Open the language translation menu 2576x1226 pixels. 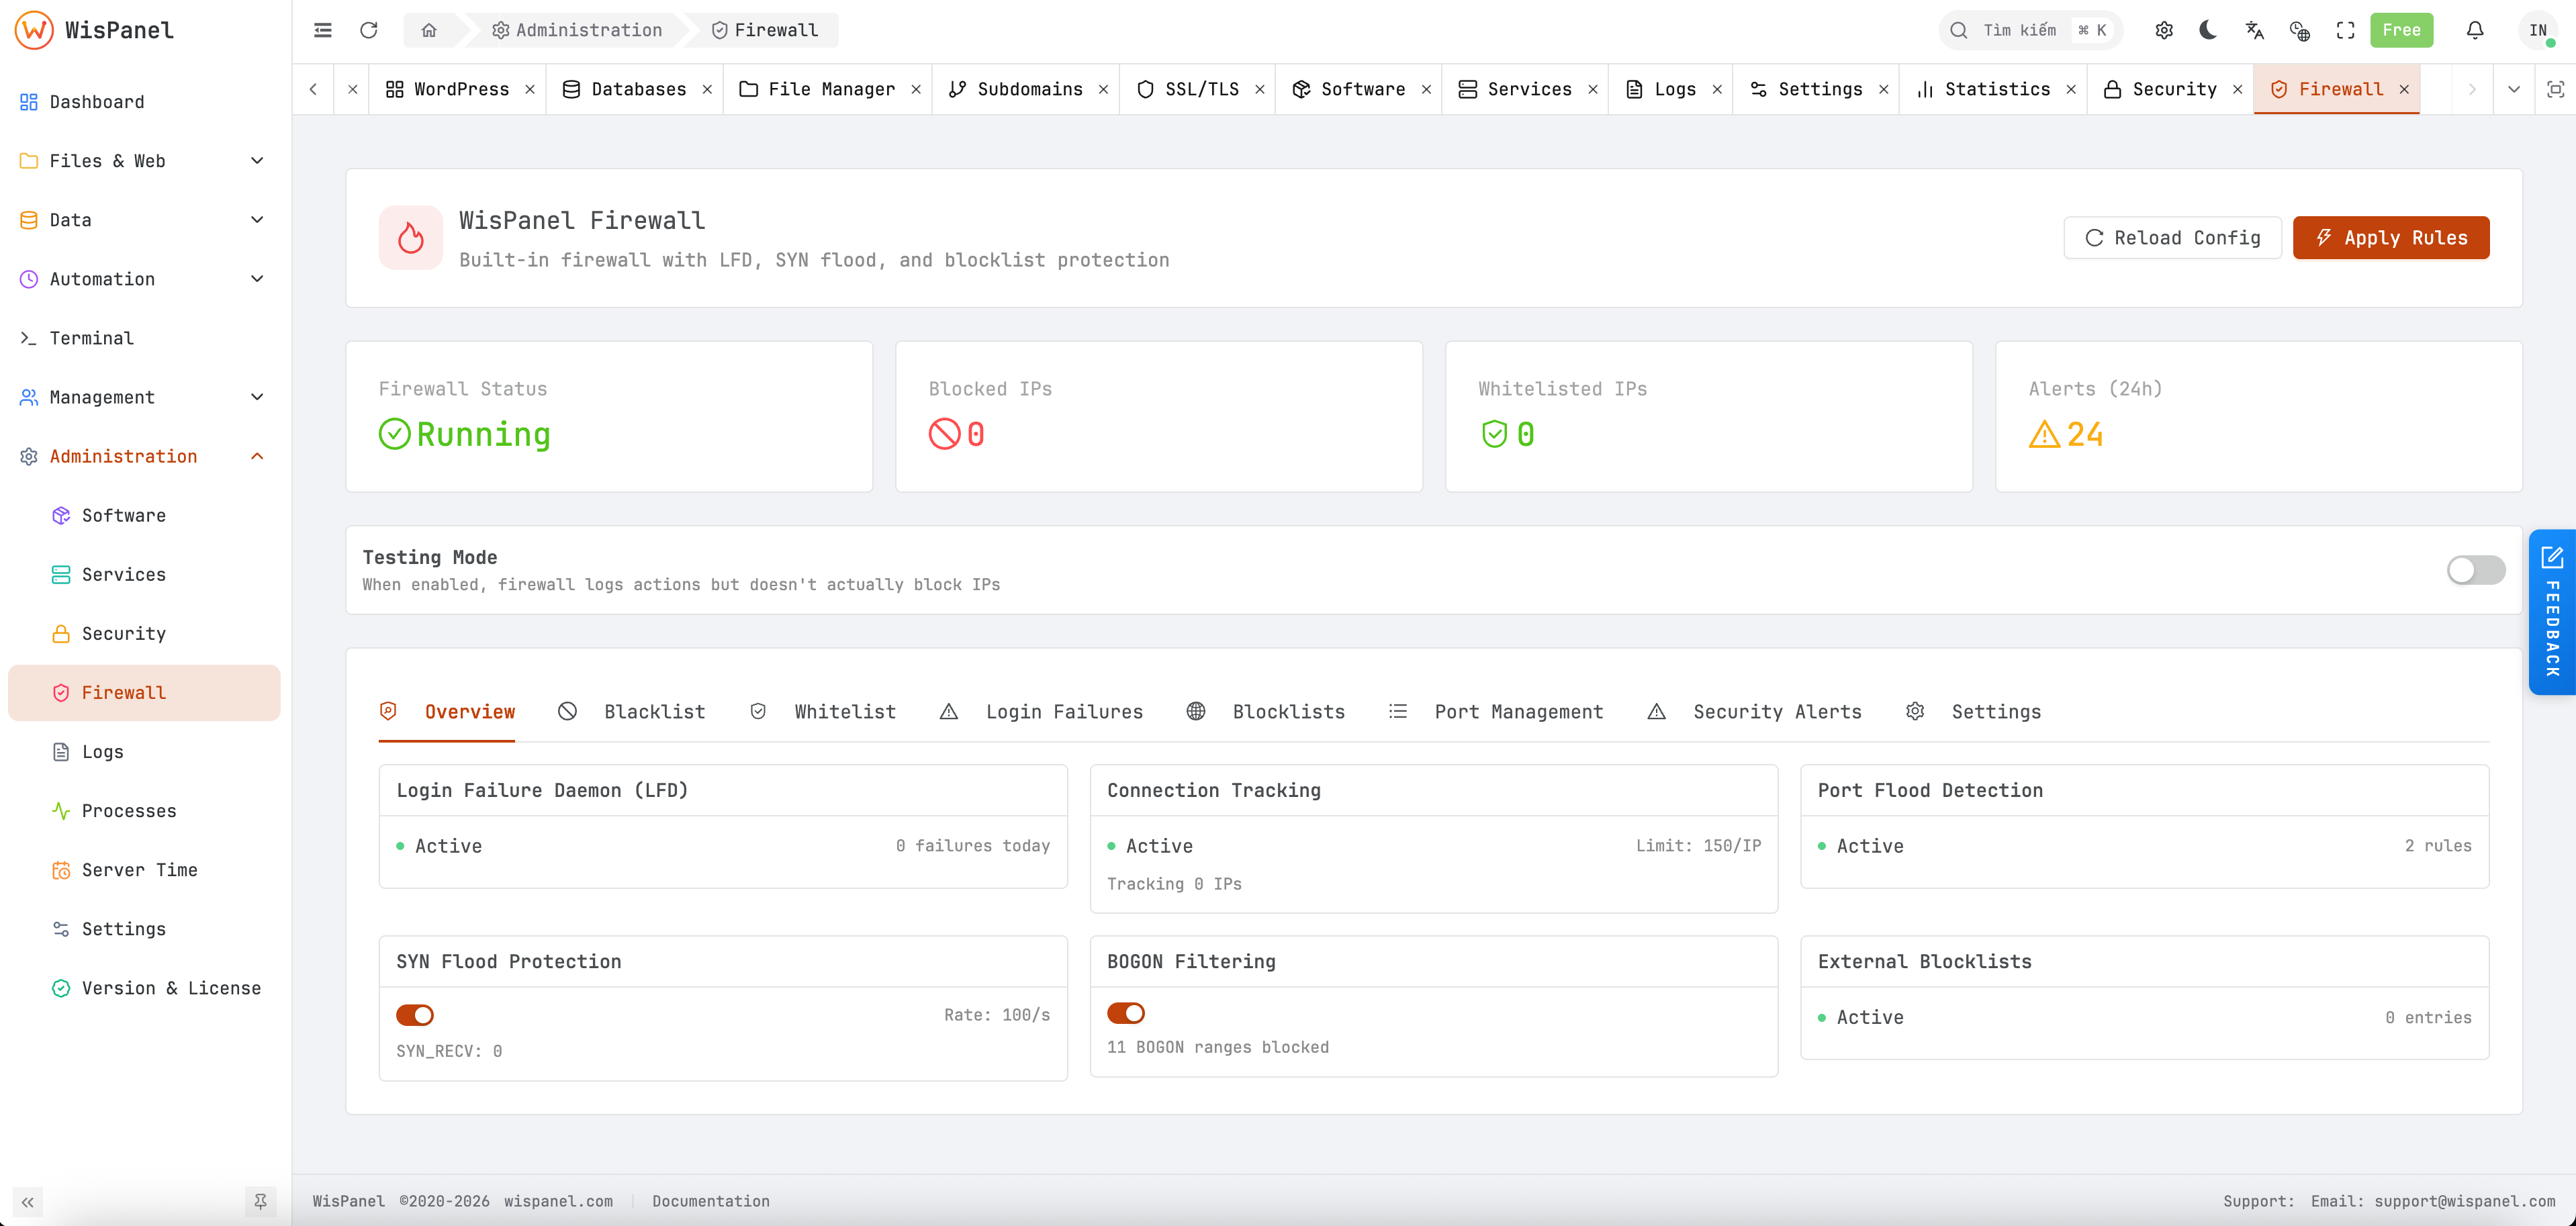tap(2255, 30)
